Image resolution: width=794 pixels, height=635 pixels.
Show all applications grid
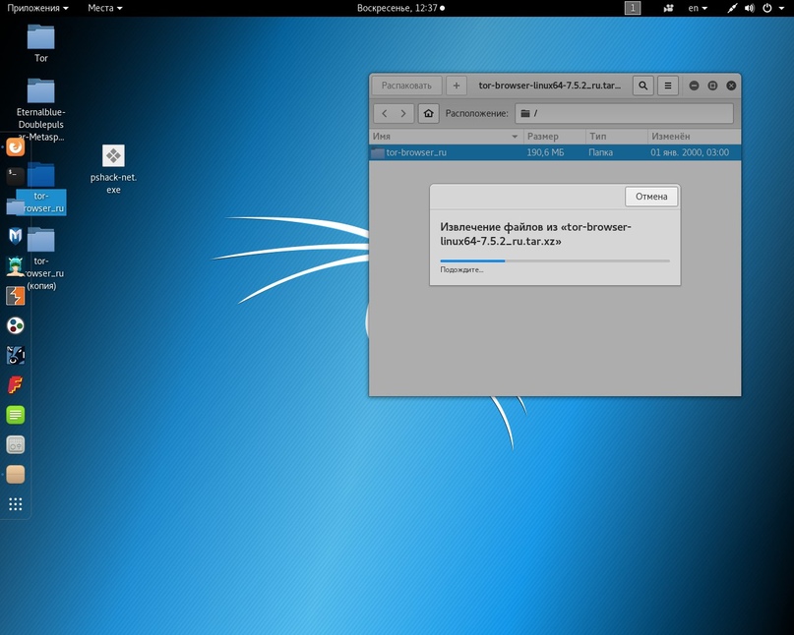pyautogui.click(x=15, y=504)
